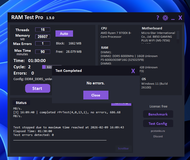Screen dimensions: 190x160
Task: Click the Micro-Star International motherboard text
Action: coord(158,37)
